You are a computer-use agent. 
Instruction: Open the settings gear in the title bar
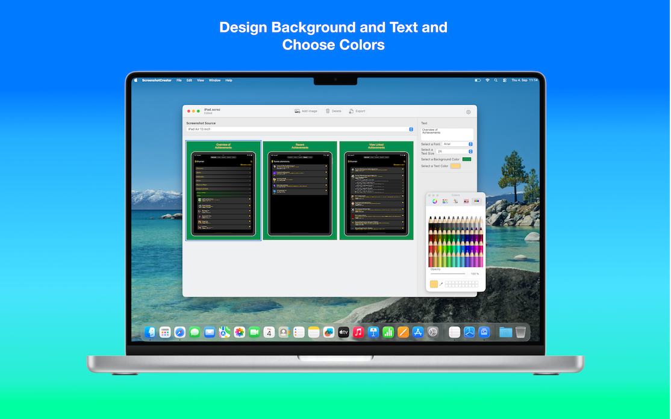tap(468, 112)
